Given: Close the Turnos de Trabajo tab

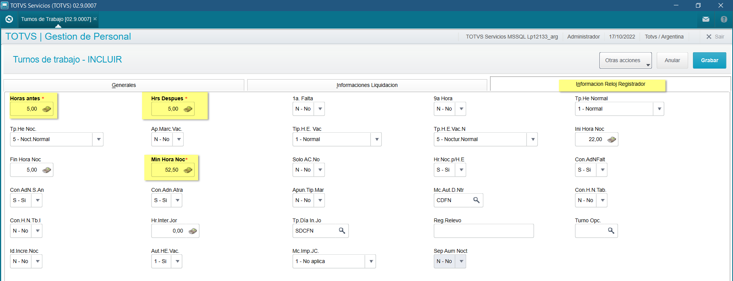Looking at the screenshot, I should [x=95, y=19].
